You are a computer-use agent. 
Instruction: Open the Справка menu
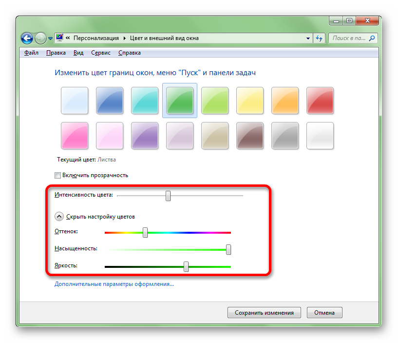130,53
